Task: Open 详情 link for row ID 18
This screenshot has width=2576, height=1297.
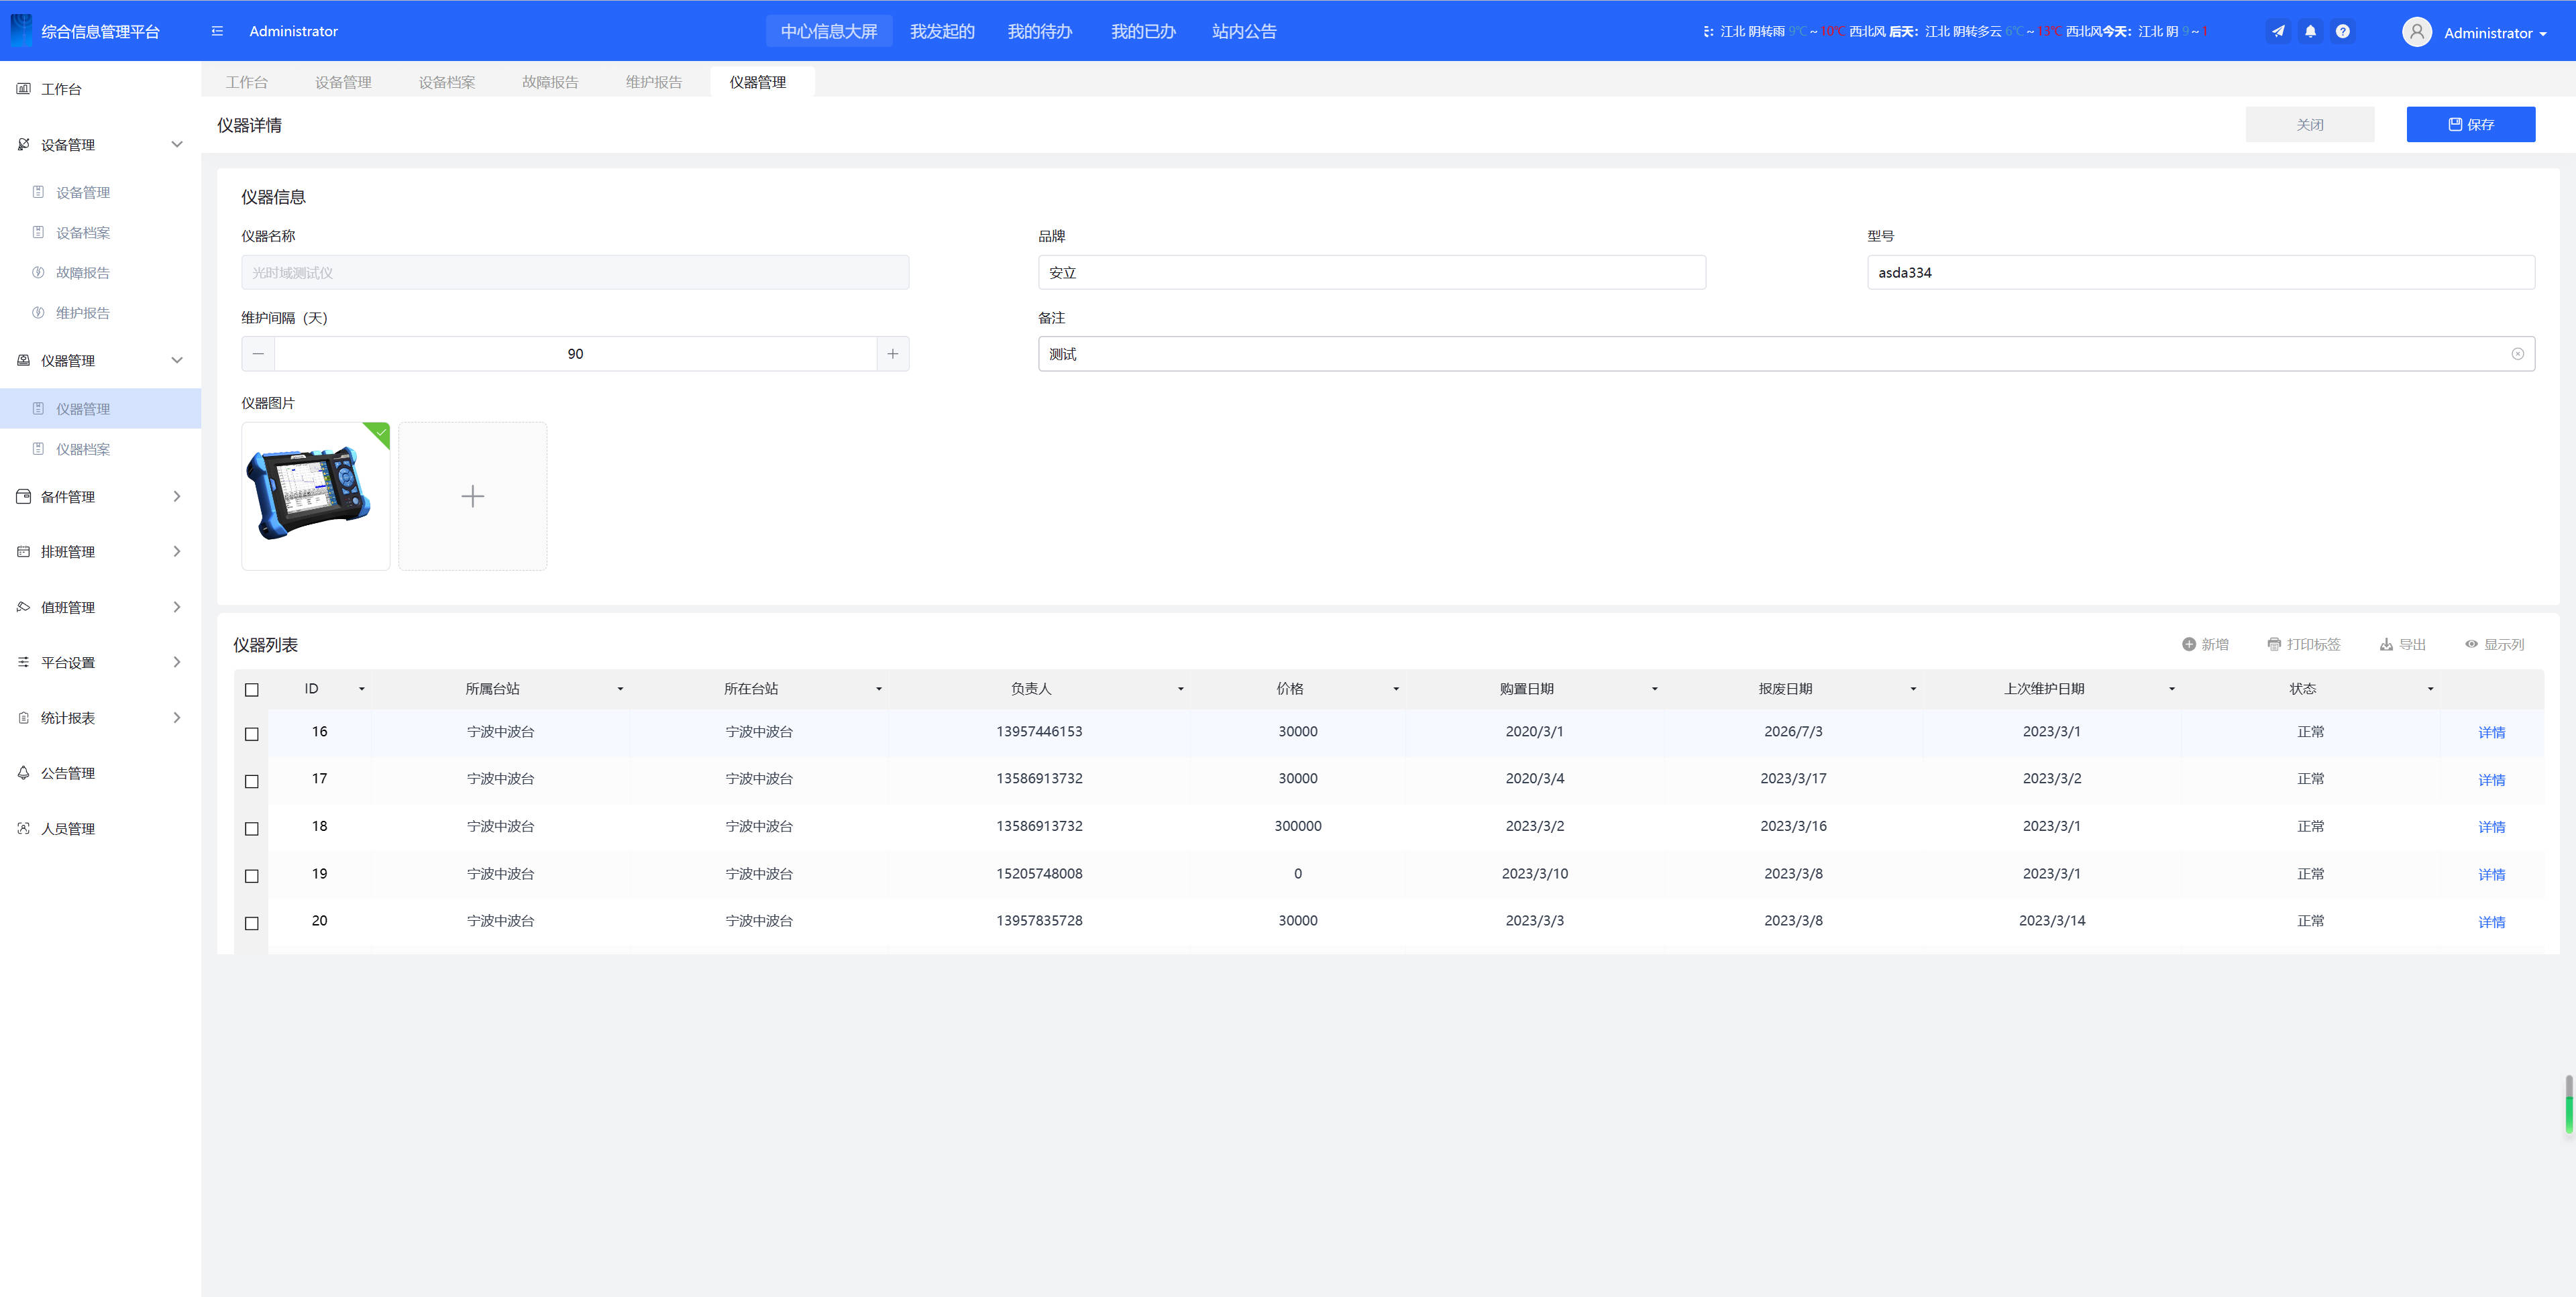Action: 2491,827
